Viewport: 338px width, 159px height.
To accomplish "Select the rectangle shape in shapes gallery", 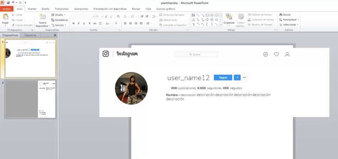I will [x=207, y=15].
